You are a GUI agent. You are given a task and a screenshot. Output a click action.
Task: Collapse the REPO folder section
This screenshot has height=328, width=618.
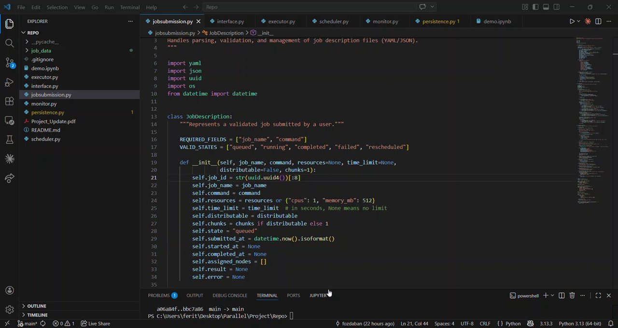click(33, 33)
